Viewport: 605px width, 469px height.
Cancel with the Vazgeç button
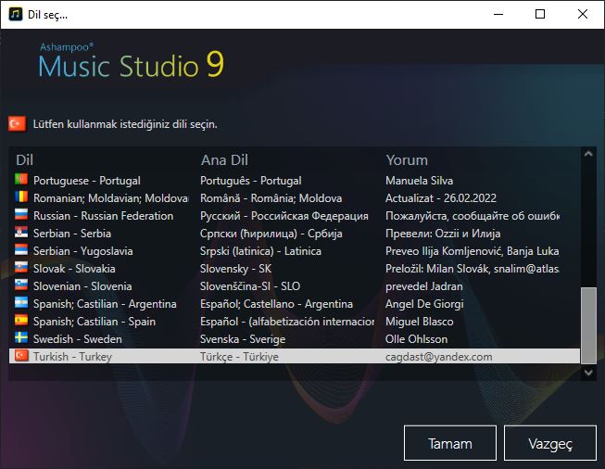point(550,443)
